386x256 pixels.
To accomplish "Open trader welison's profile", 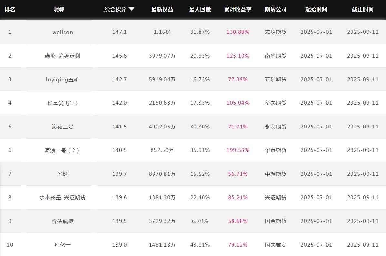I will 63,32.
